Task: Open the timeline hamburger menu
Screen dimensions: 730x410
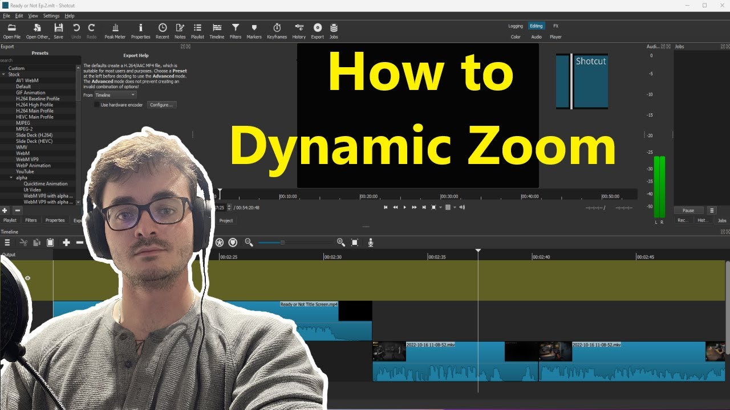Action: 7,243
